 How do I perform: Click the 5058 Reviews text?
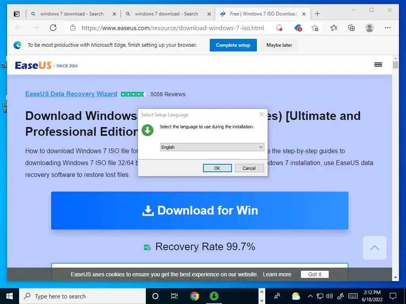tap(168, 94)
